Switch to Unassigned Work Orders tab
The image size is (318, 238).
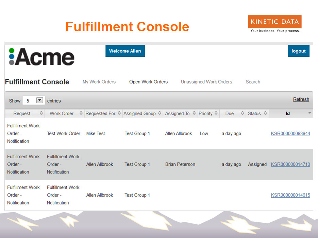pos(206,82)
